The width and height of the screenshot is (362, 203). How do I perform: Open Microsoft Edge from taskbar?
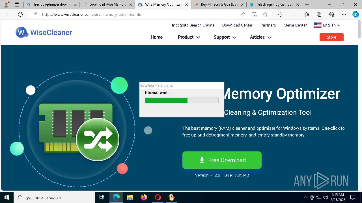click(x=116, y=197)
